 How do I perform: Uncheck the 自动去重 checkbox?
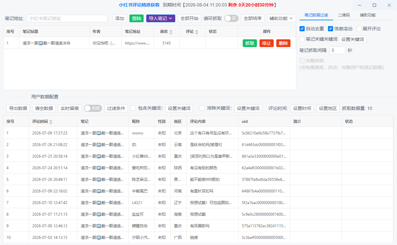(302, 29)
